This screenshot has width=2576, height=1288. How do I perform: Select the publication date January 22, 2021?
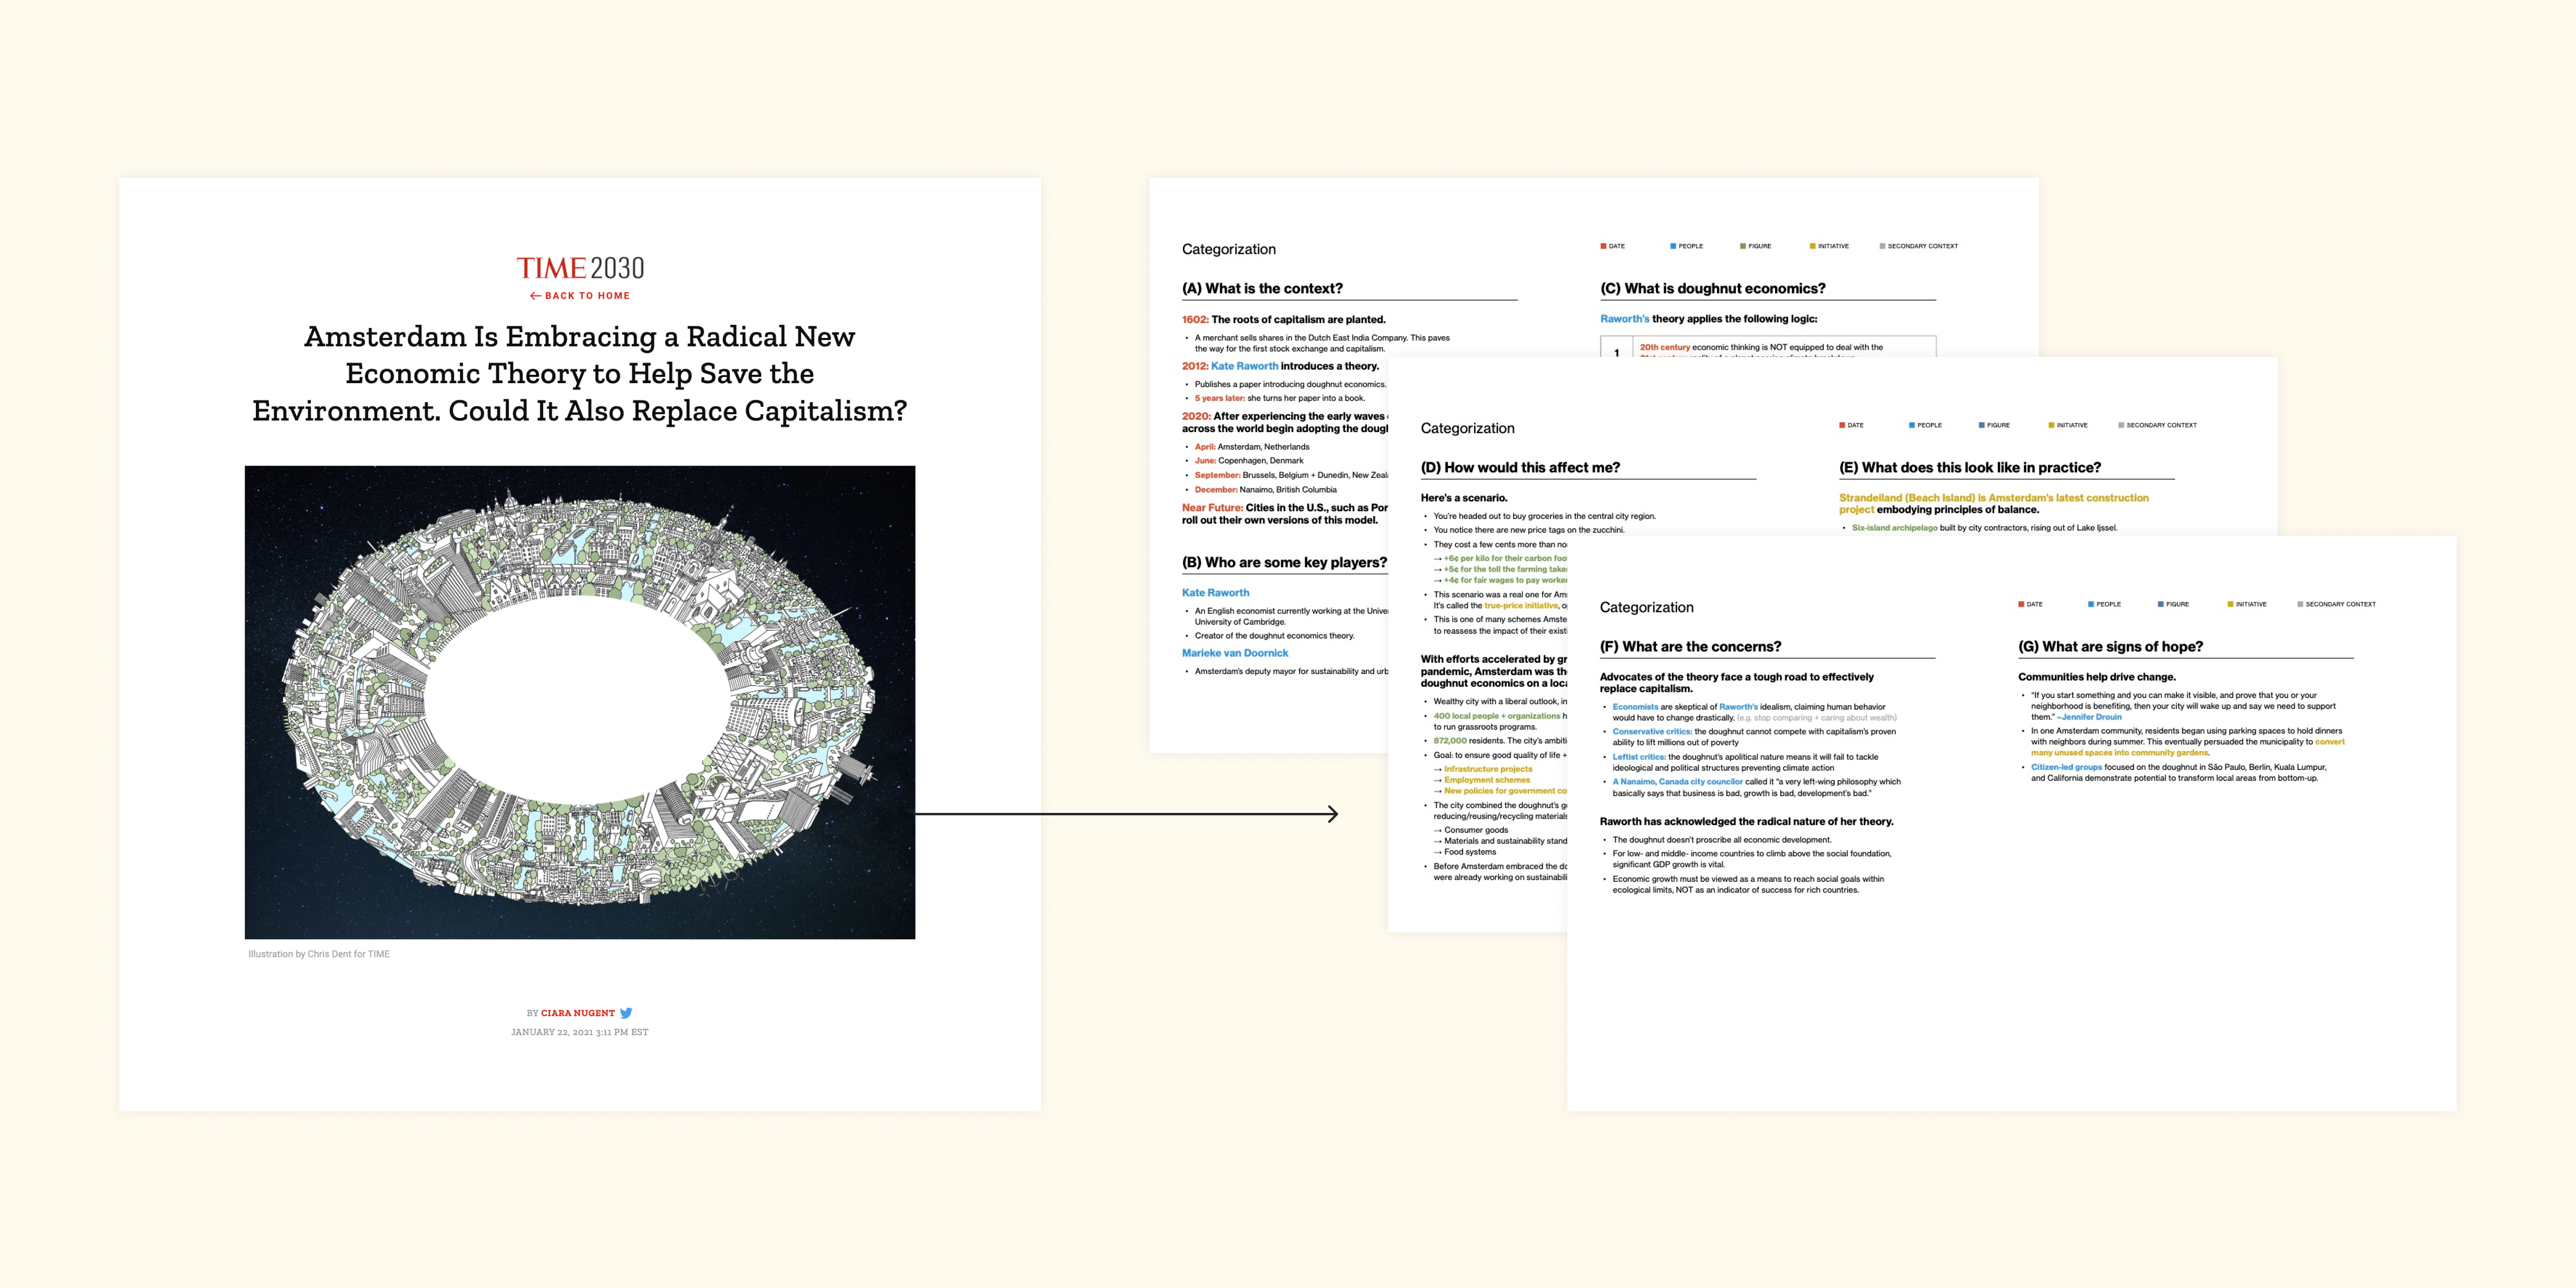(580, 1032)
